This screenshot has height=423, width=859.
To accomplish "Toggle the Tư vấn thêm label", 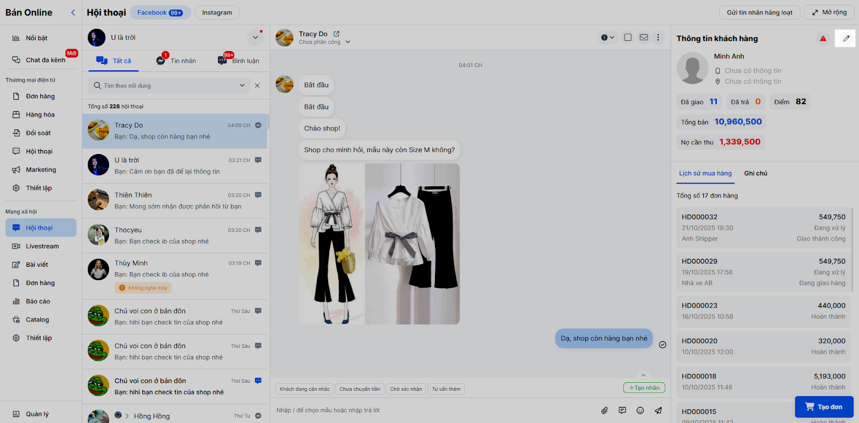I will pos(446,389).
